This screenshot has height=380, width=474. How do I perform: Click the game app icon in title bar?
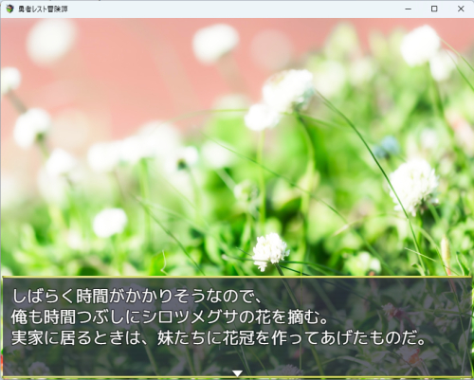click(x=9, y=9)
